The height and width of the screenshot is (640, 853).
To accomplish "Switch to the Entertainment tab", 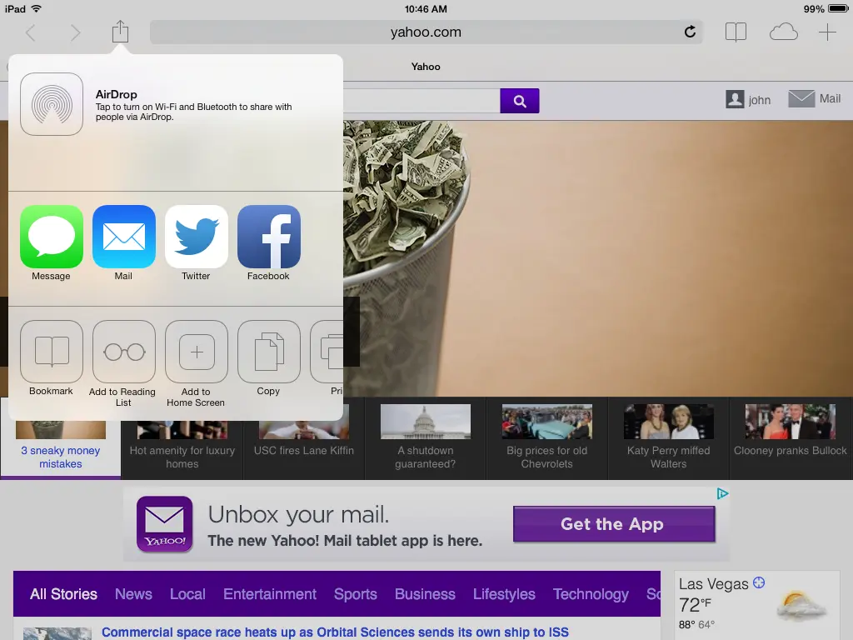I will pos(270,594).
